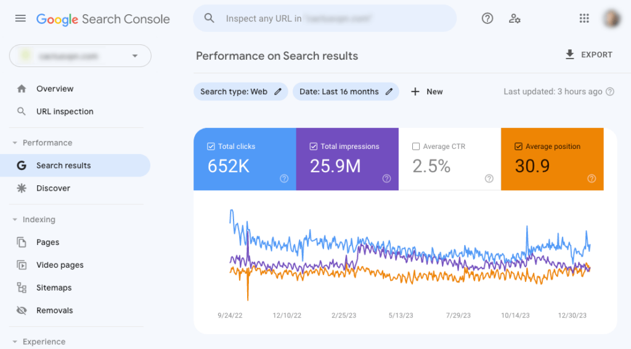This screenshot has height=349, width=631.
Task: Collapse the Experience section
Action: pos(15,342)
